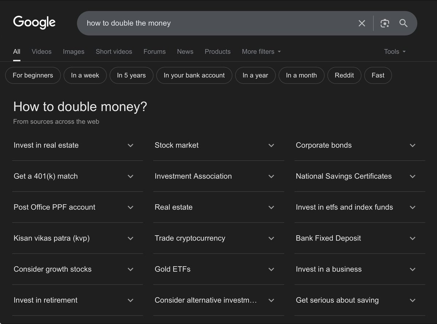Open the Forums tab
This screenshot has width=437, height=324.
coord(154,51)
